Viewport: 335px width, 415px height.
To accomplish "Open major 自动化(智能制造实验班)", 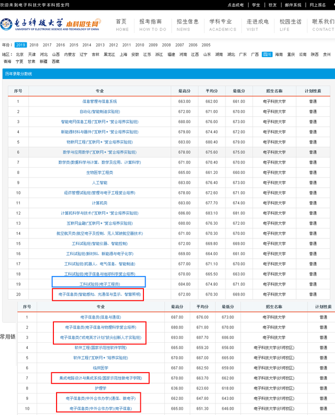I will pos(99,112).
